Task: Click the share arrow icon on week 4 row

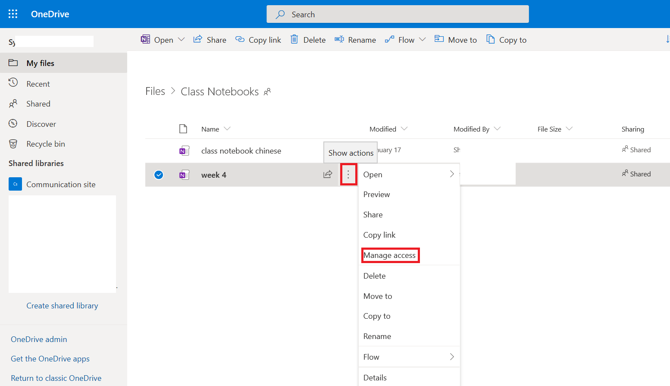Action: 328,174
